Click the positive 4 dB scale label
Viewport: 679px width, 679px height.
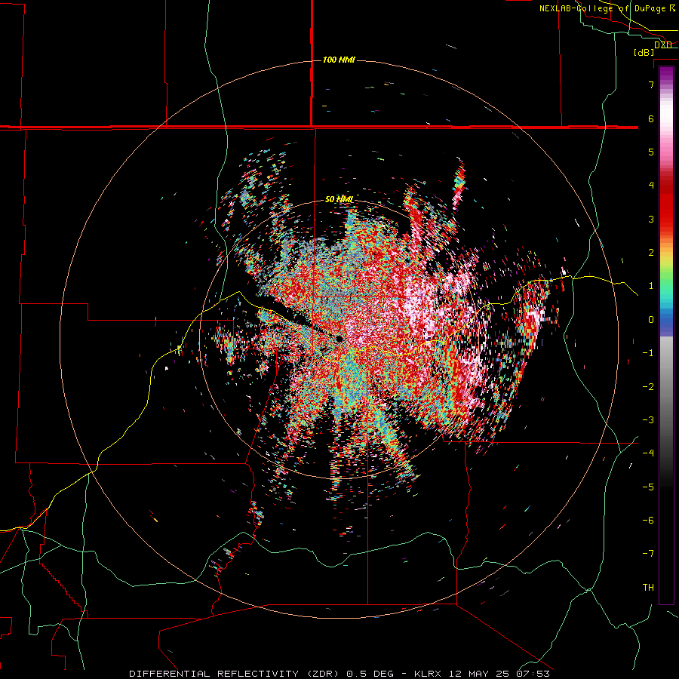coord(651,186)
